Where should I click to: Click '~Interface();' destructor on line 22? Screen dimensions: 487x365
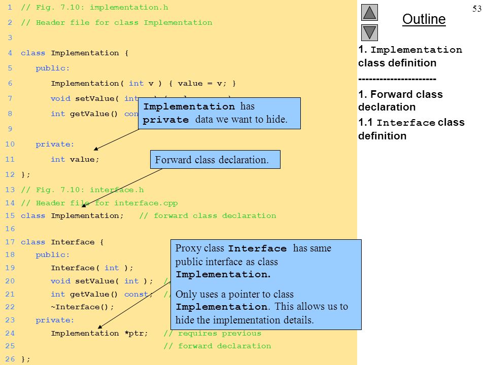pos(82,307)
